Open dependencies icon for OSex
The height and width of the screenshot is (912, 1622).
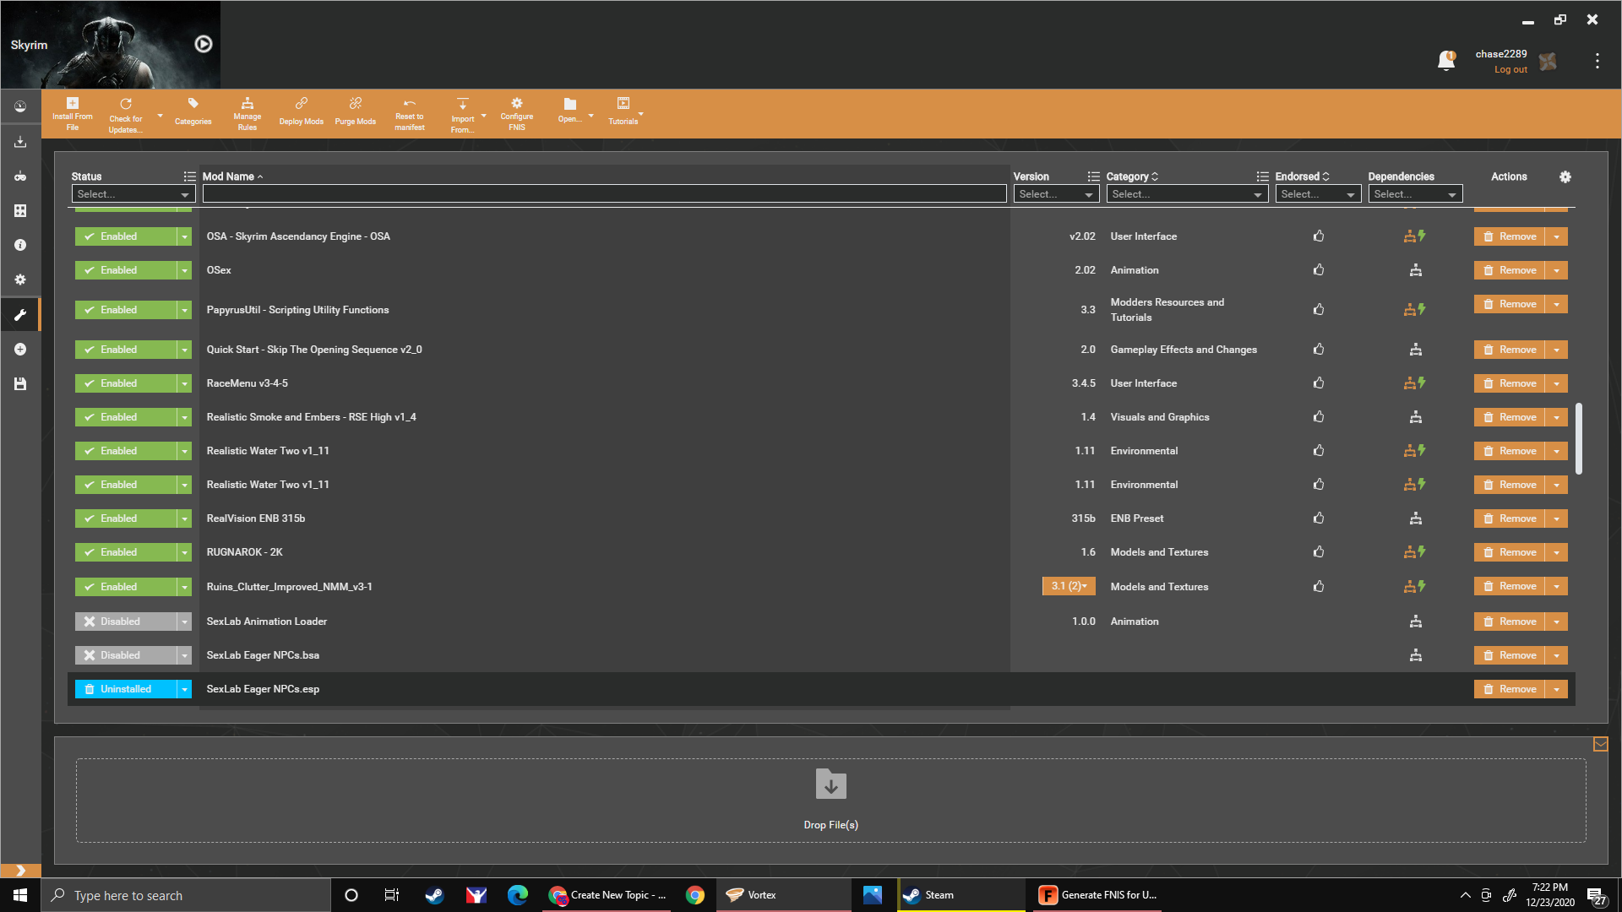[x=1416, y=270]
